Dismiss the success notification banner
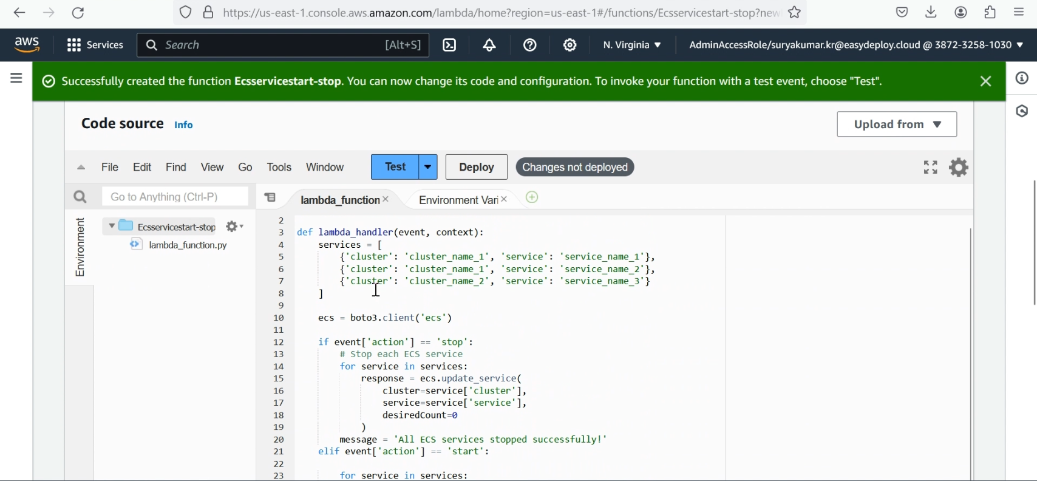 point(986,81)
